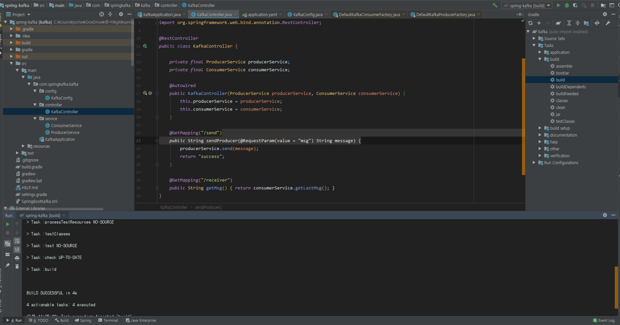The image size is (620, 325).
Task: Collapse the src folder
Action: pos(11,63)
